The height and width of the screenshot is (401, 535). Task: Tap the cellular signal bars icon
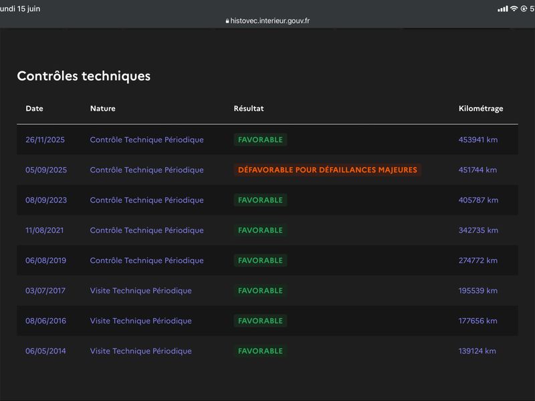pyautogui.click(x=503, y=9)
